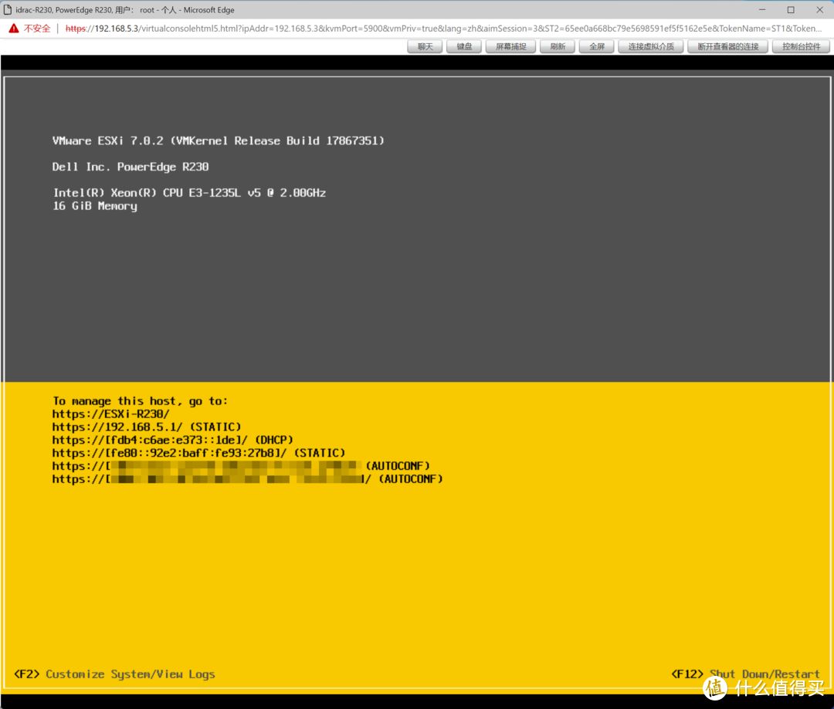Capture the screen with 屏幕捕捉

tap(510, 47)
